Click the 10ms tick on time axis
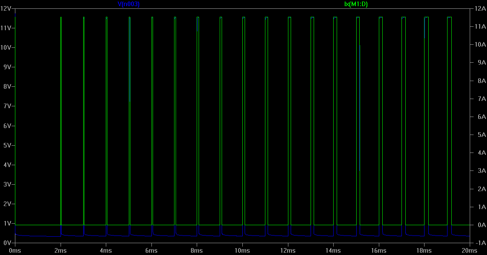 [242, 250]
